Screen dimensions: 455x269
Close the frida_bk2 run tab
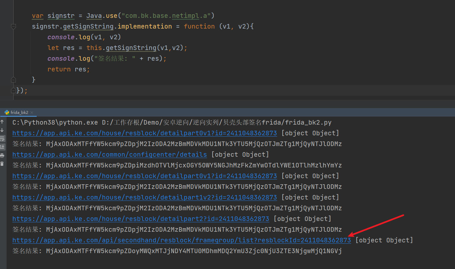coord(32,113)
